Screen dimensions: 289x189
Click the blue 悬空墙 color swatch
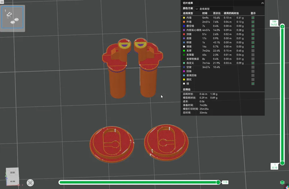pos(184,26)
